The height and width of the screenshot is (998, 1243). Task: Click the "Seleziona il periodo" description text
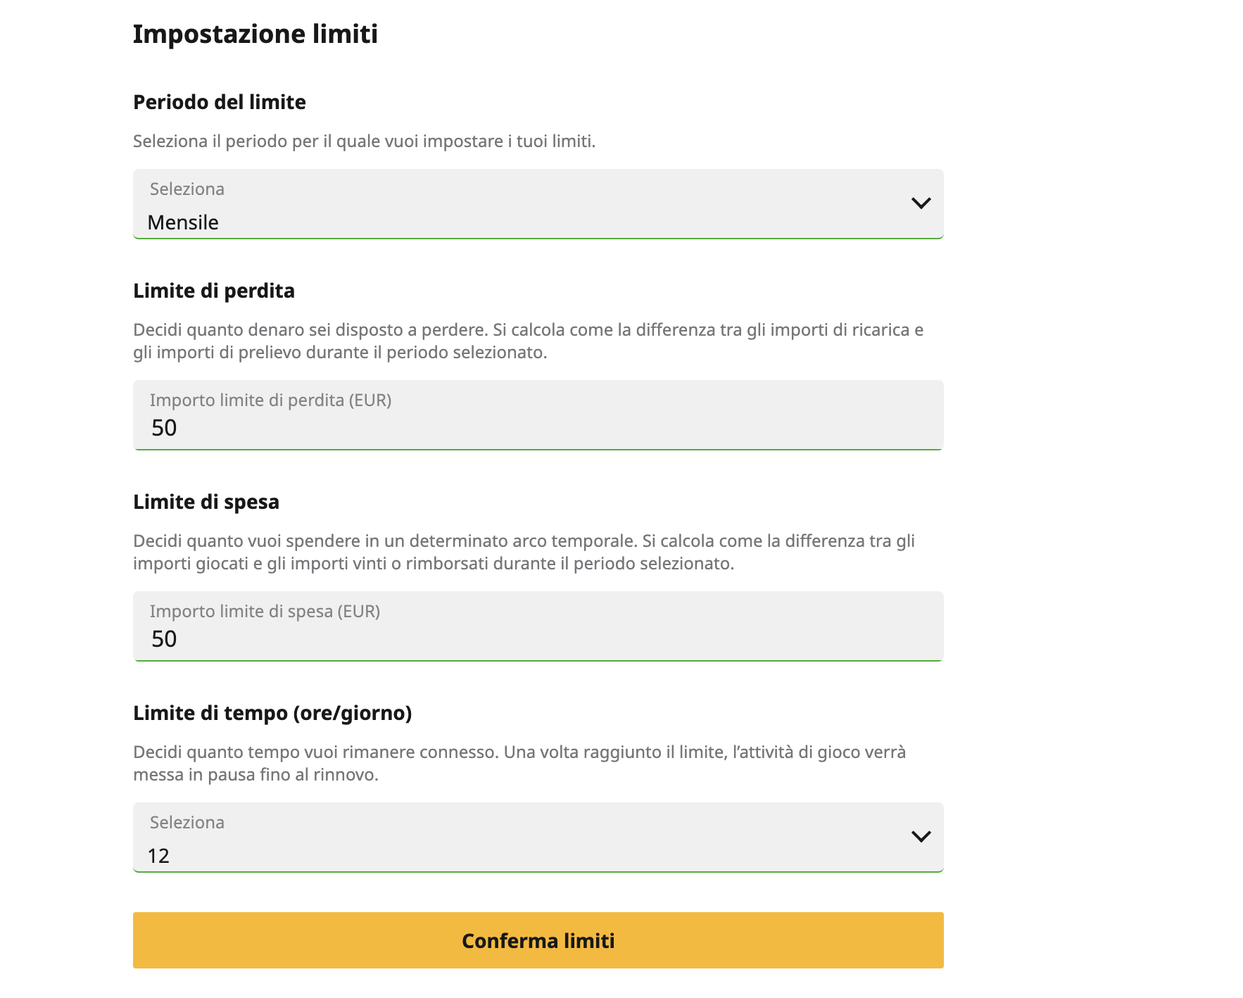[364, 141]
